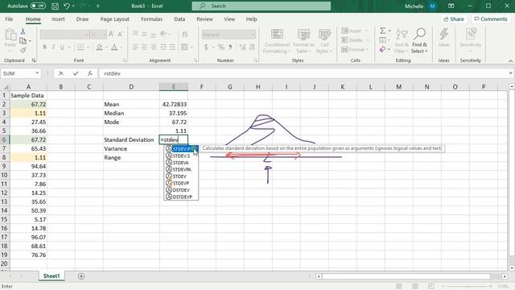
Task: Toggle Bold formatting
Action: 45,48
